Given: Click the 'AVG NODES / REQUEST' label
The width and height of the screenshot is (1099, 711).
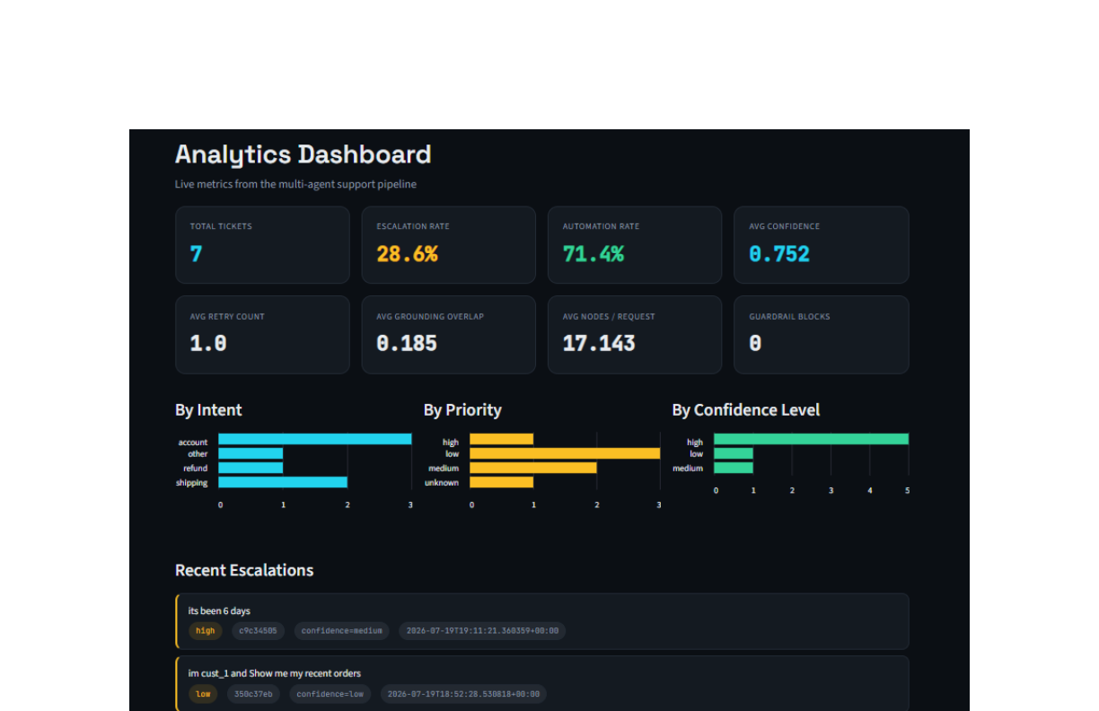Looking at the screenshot, I should pyautogui.click(x=609, y=317).
